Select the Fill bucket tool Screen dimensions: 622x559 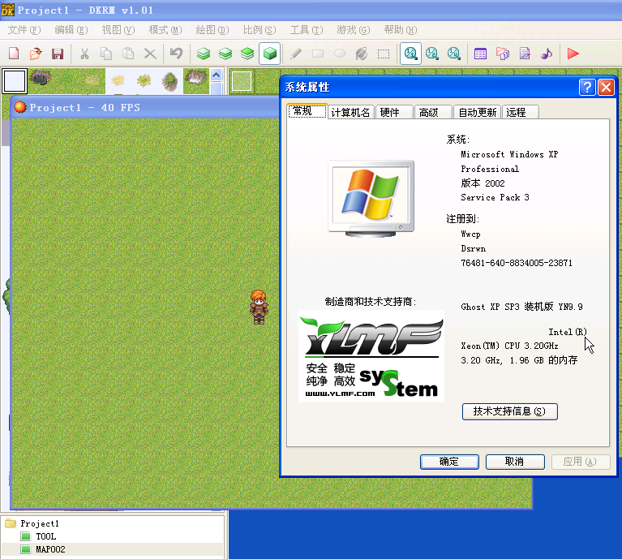(362, 54)
